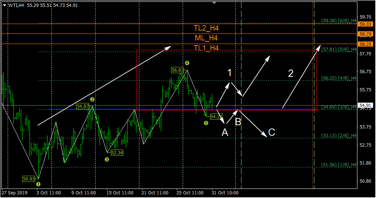This screenshot has height=198, width=376.
Task: Click the 50.93 swing low label
Action: click(29, 179)
